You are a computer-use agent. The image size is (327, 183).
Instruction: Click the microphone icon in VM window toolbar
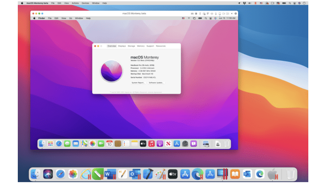[x=216, y=13]
